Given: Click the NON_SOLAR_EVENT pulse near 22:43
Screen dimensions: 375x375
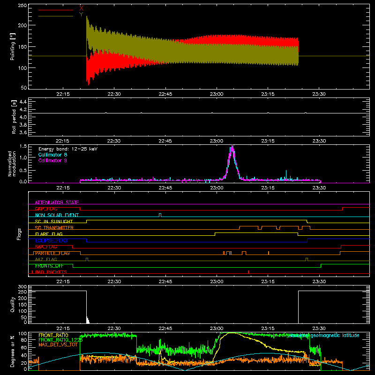Looking at the screenshot, I should coord(160,215).
